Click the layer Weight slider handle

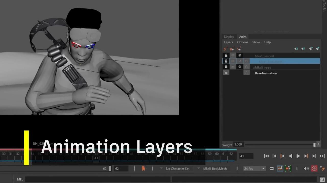pos(314,144)
